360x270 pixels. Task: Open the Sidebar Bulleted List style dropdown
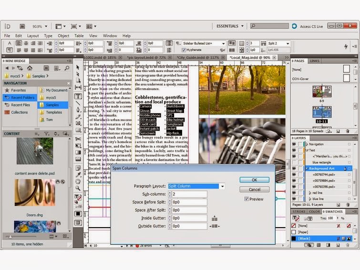[x=223, y=43]
